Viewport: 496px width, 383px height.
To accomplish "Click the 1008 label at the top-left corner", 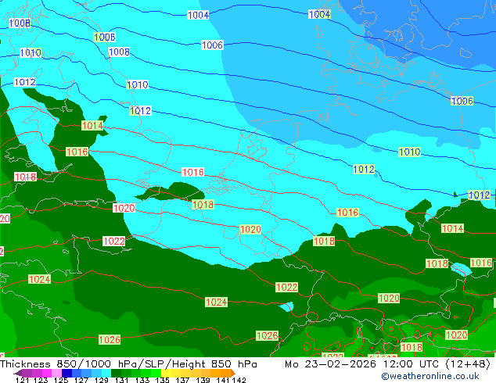I will click(20, 23).
